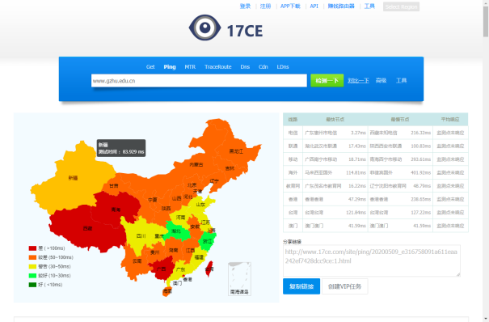This screenshot has height=322, width=489.
Task: Click the red 差 (>100ms) legend swatch
Action: coord(33,248)
